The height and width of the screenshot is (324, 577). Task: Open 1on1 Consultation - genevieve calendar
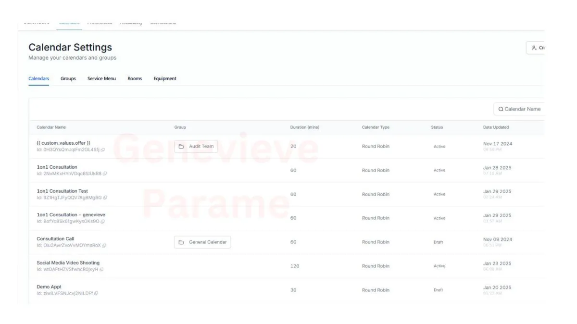click(71, 215)
